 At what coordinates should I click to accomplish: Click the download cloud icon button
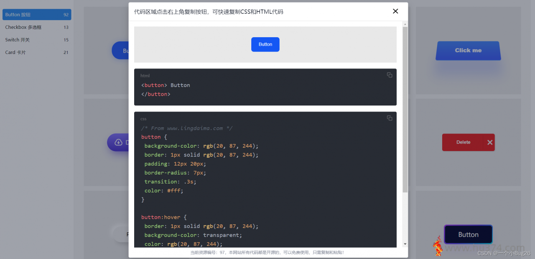(118, 142)
